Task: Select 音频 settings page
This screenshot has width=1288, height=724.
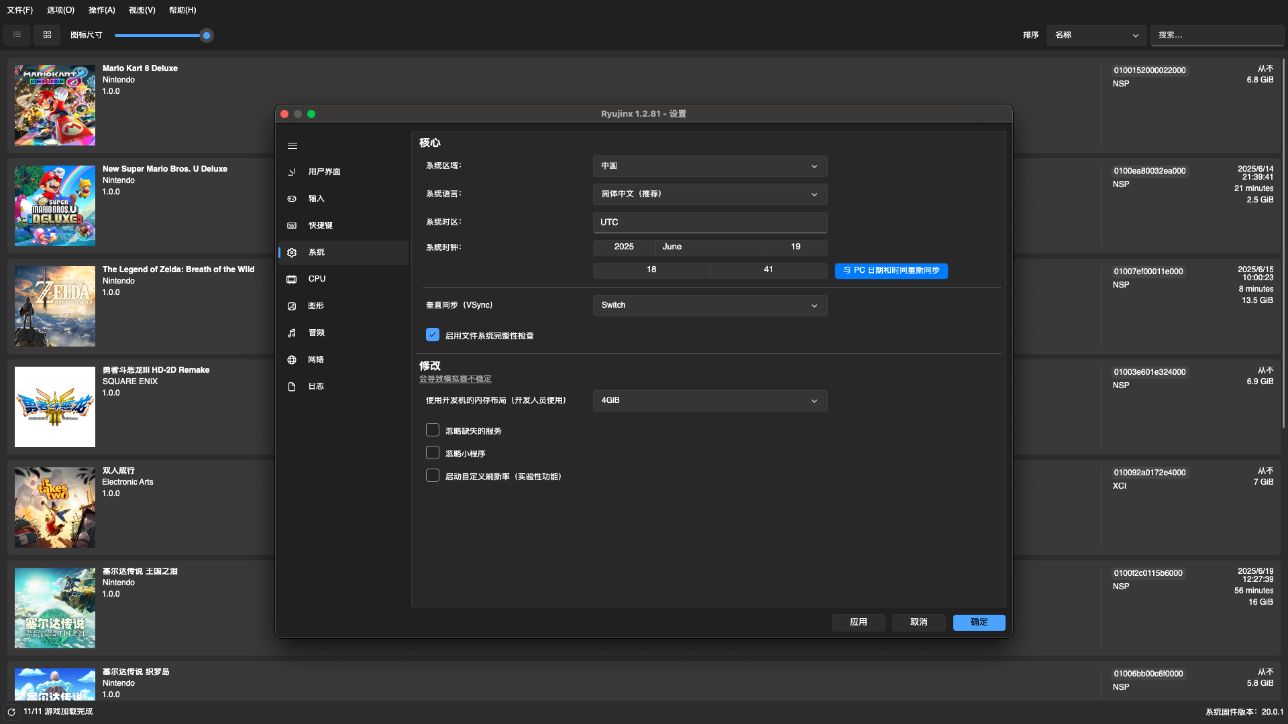Action: pos(343,333)
